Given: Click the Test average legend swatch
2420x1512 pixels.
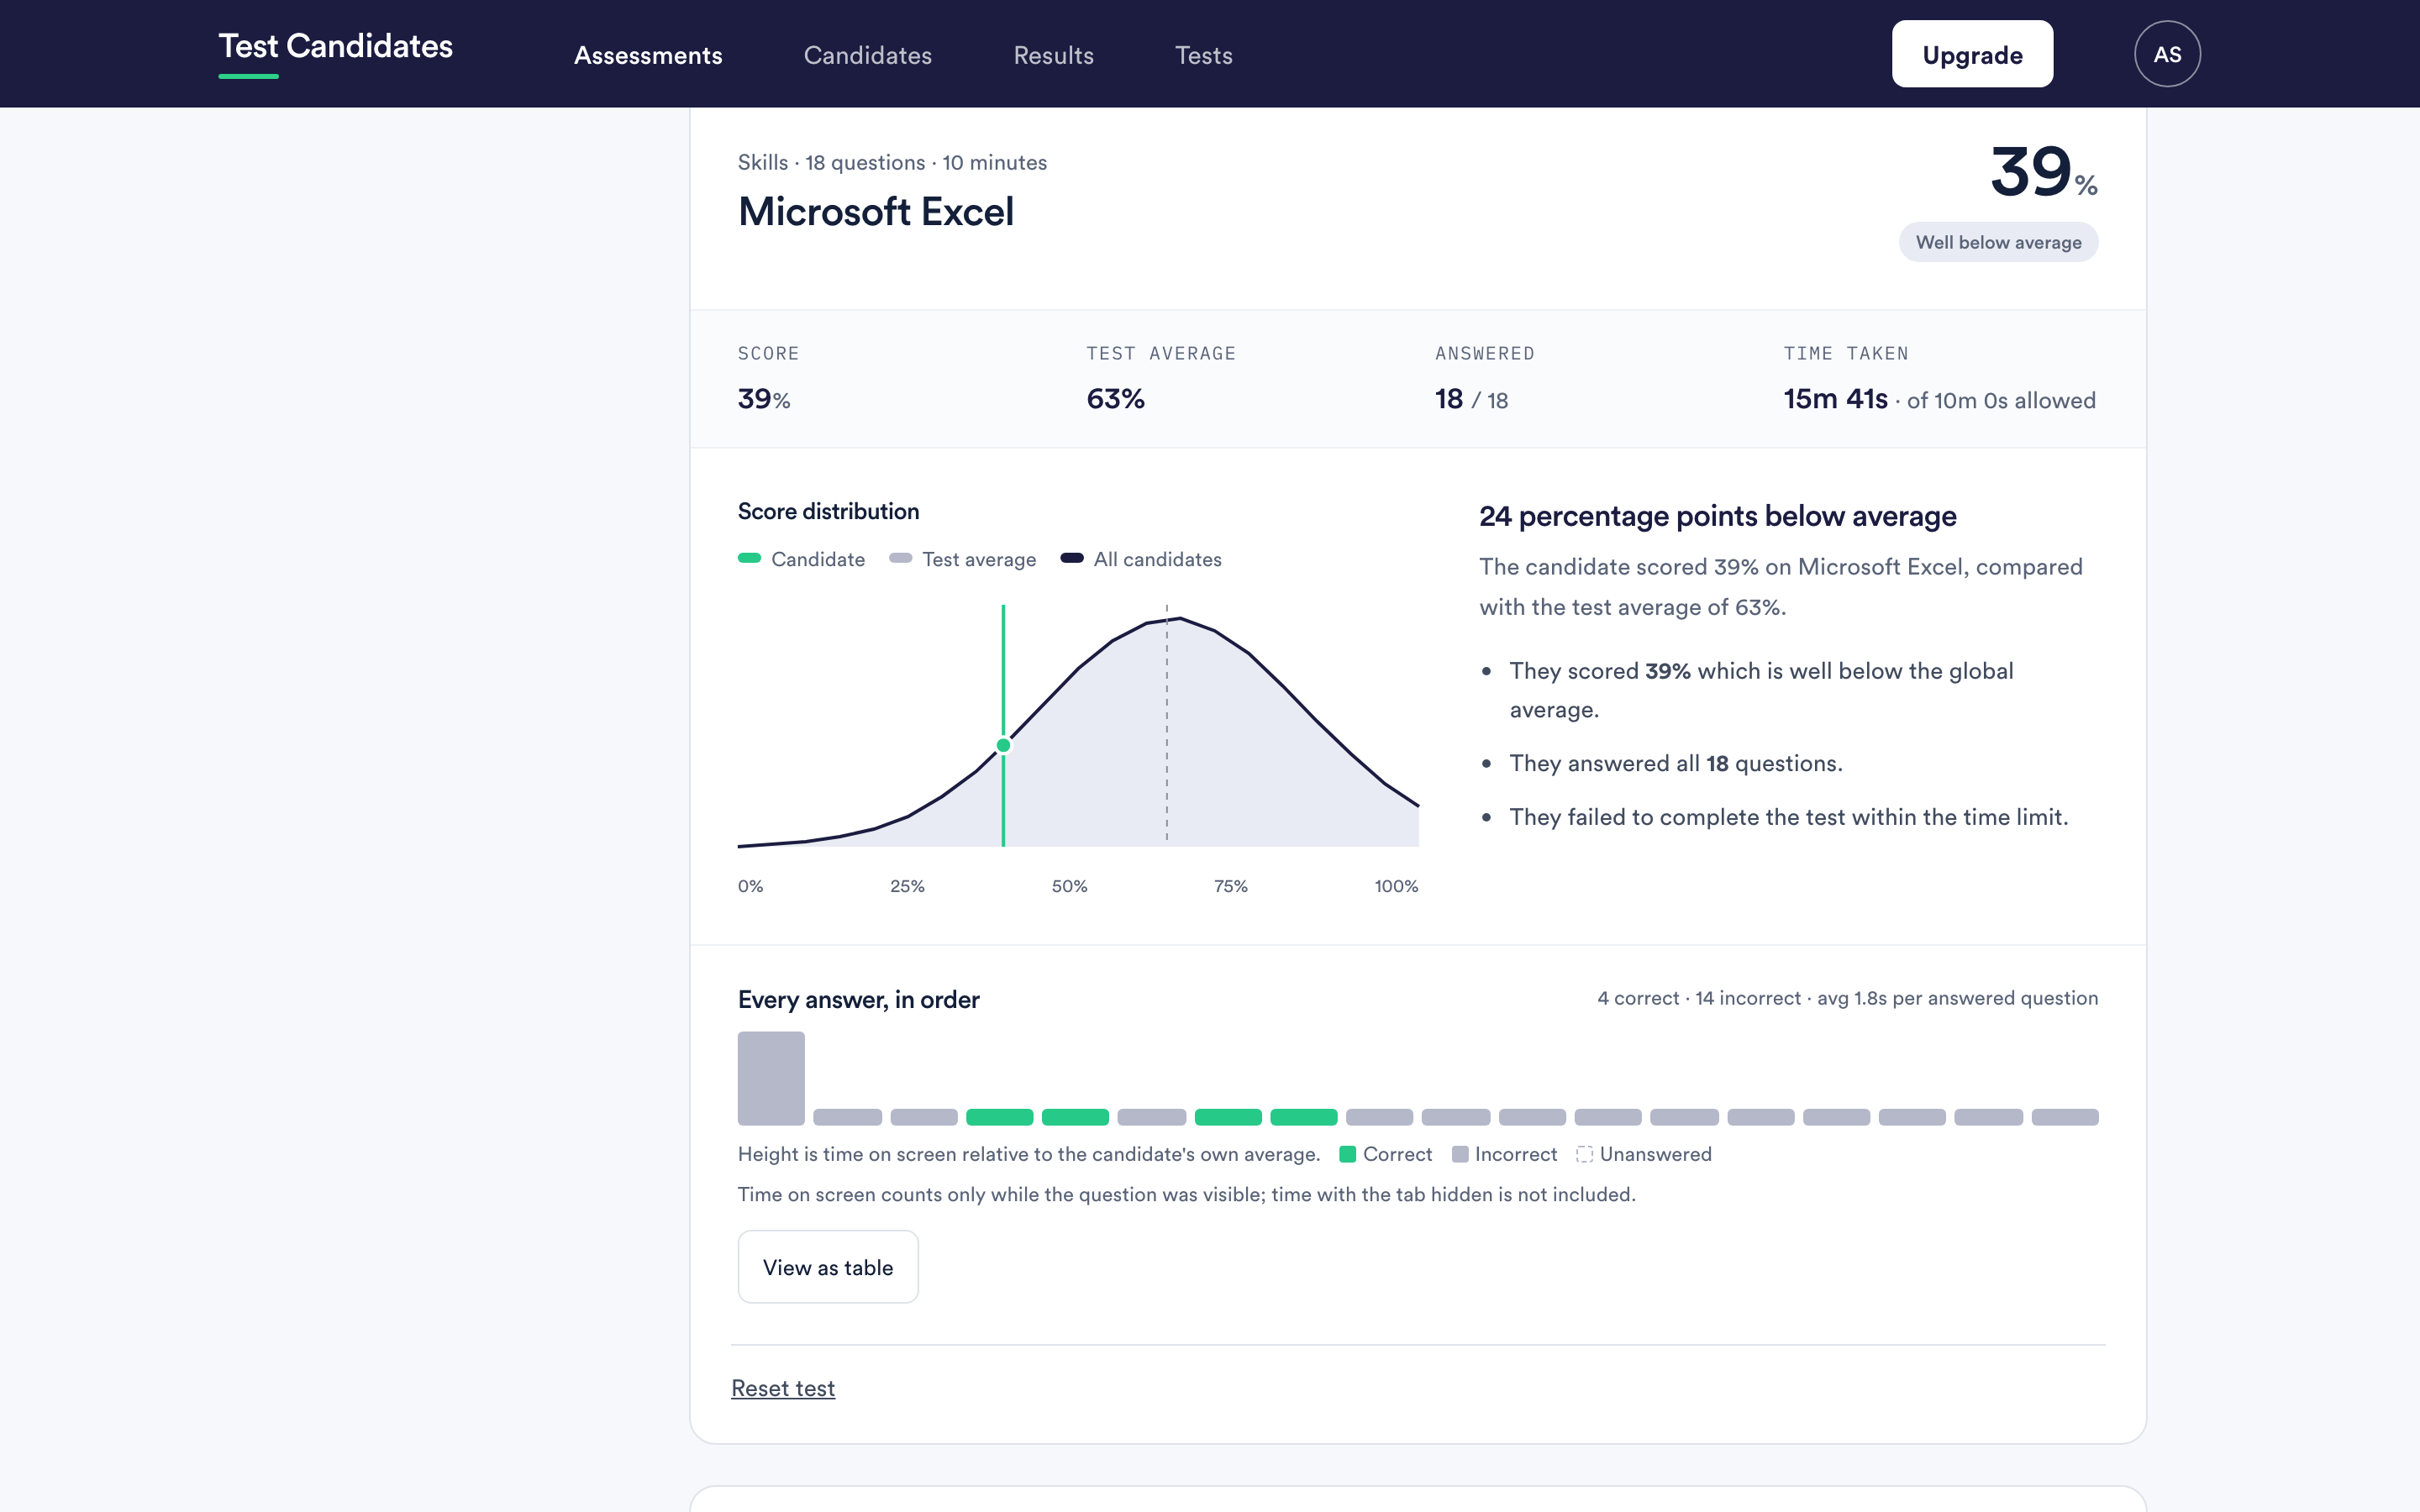Looking at the screenshot, I should coord(900,558).
